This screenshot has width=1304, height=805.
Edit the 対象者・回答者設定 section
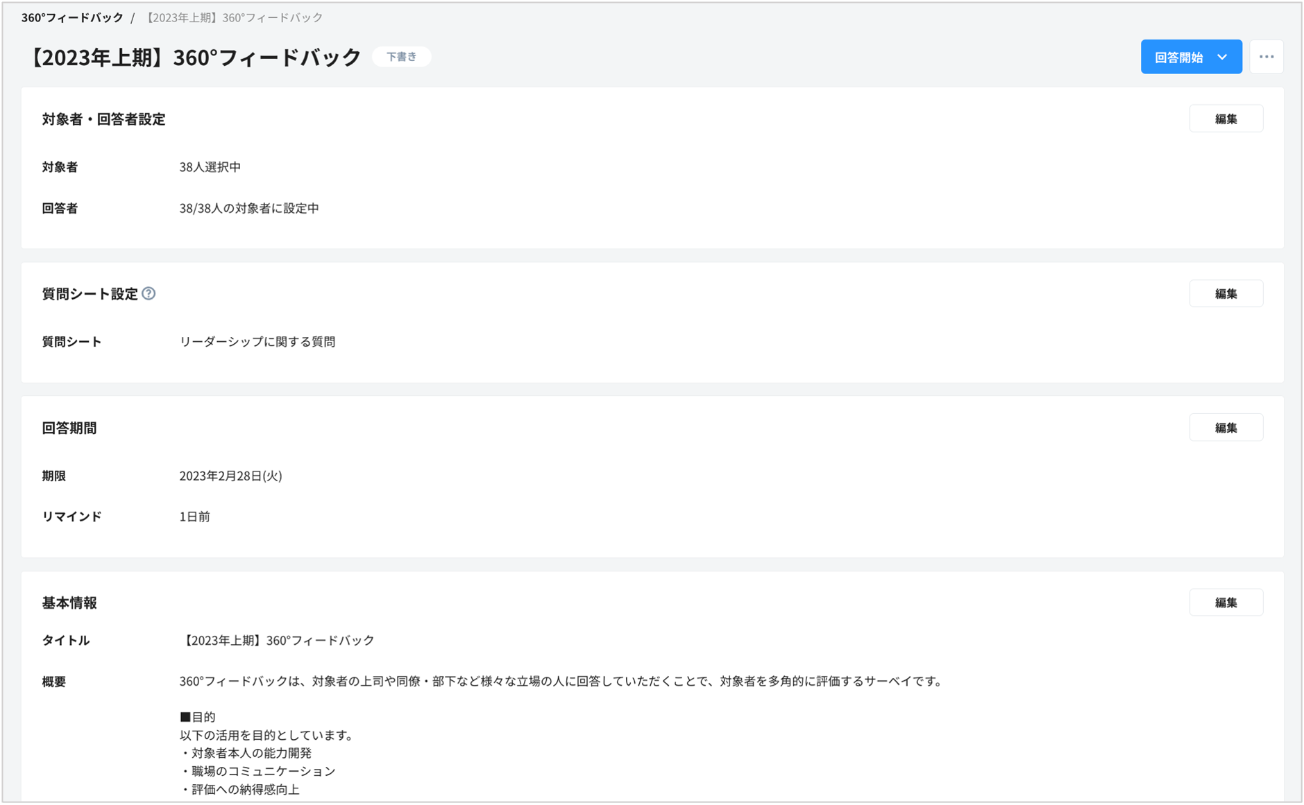(1226, 119)
